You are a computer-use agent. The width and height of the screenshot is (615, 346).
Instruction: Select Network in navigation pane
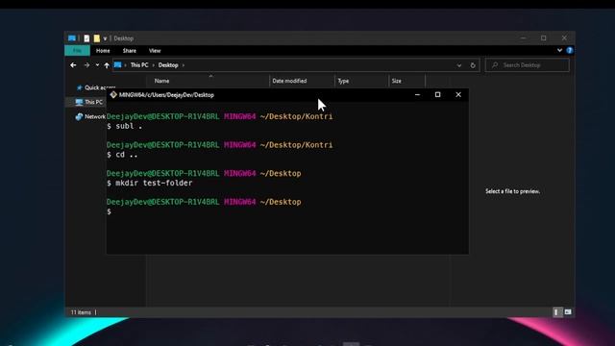(95, 116)
